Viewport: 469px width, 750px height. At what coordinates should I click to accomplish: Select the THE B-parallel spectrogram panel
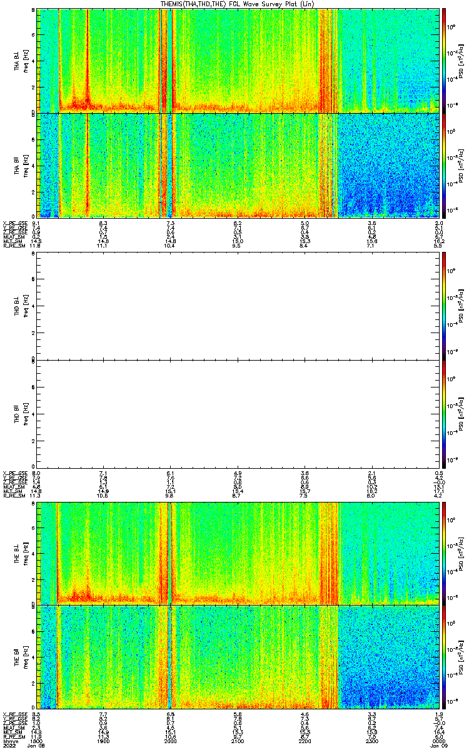coord(238,657)
